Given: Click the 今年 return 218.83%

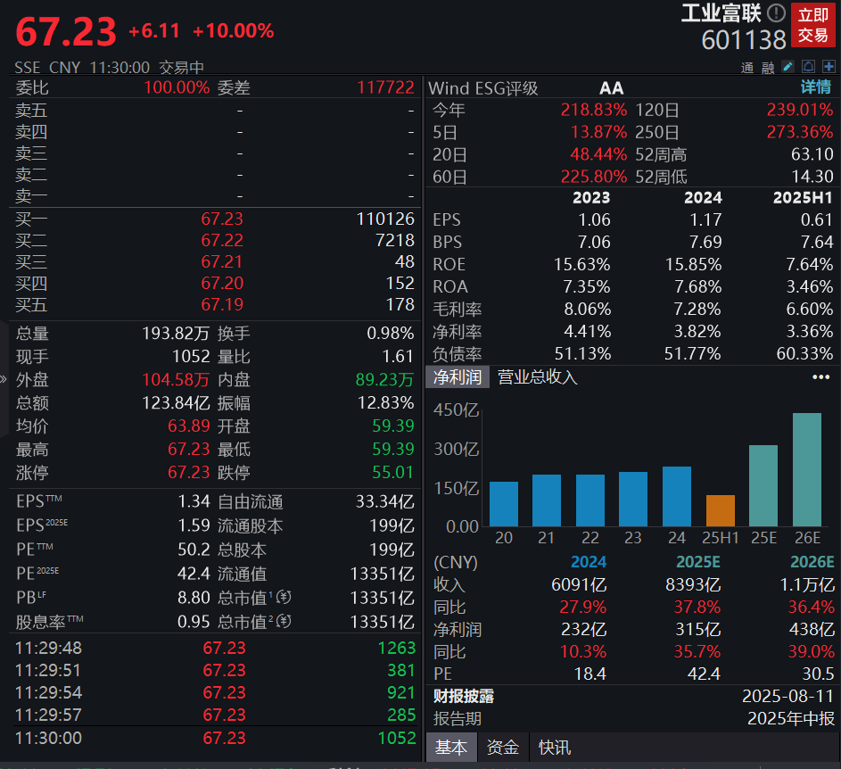Looking at the screenshot, I should [593, 110].
